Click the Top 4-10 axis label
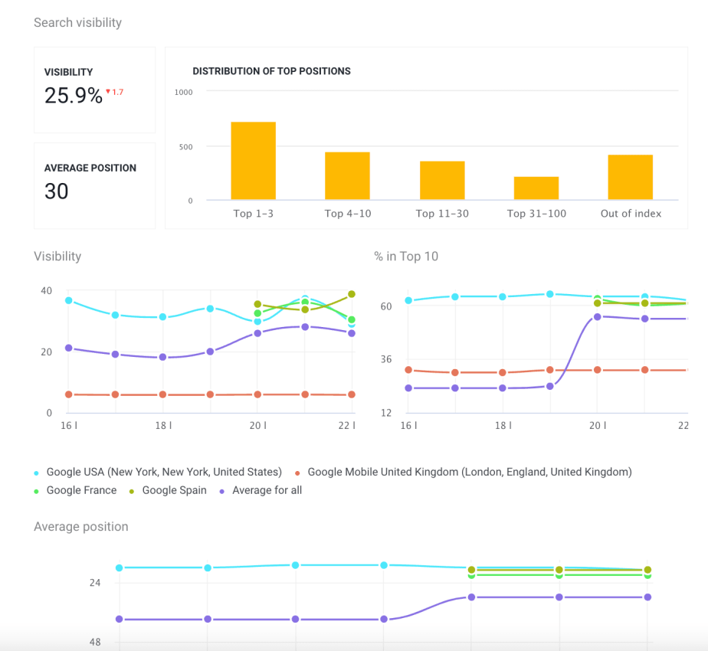 pyautogui.click(x=348, y=214)
